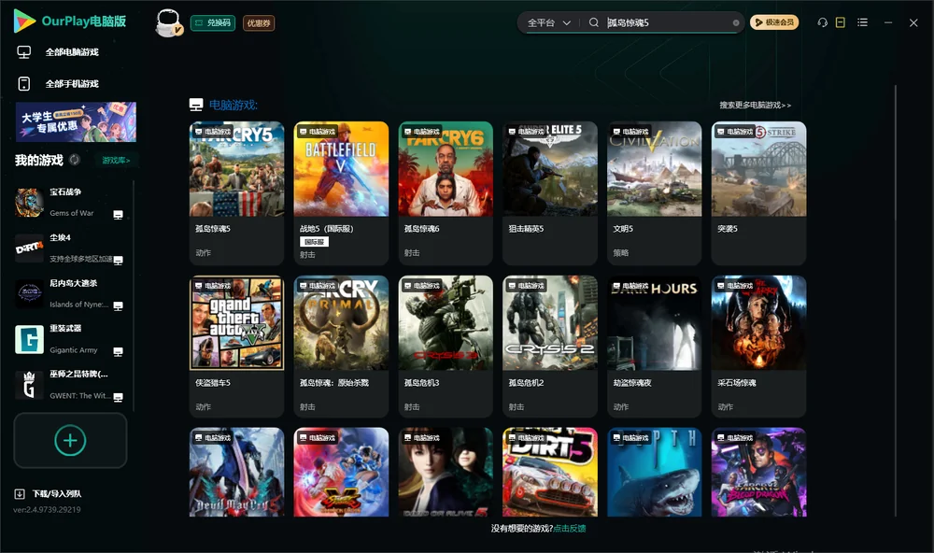The height and width of the screenshot is (553, 934).
Task: Open the 突袭5 game card
Action: 758,193
